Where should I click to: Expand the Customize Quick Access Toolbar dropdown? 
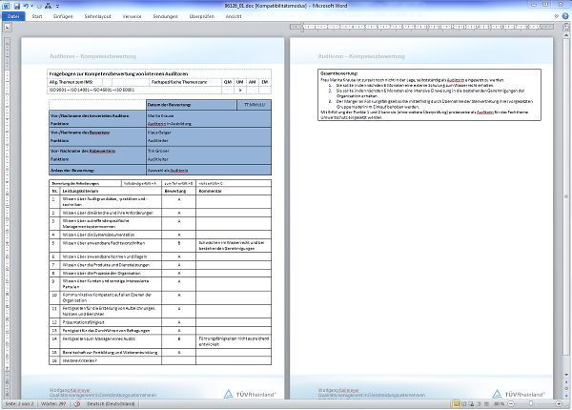coord(56,6)
